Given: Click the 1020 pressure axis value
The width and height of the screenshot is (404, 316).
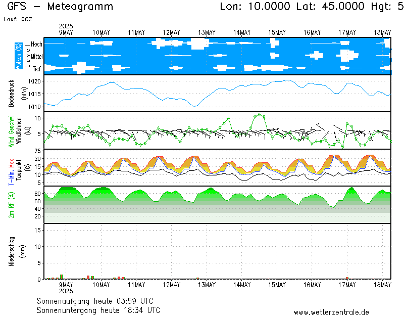Looking at the screenshot, I should [x=34, y=81].
